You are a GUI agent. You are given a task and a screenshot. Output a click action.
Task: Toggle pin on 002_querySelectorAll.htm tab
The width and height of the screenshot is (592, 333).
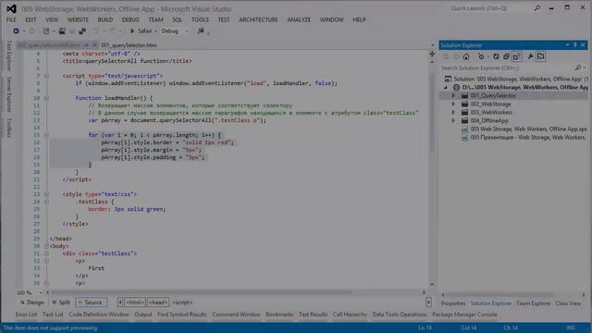pyautogui.click(x=86, y=45)
